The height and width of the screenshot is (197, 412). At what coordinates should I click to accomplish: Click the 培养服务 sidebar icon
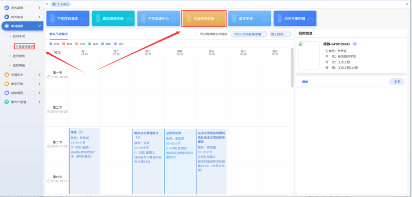(x=6, y=17)
